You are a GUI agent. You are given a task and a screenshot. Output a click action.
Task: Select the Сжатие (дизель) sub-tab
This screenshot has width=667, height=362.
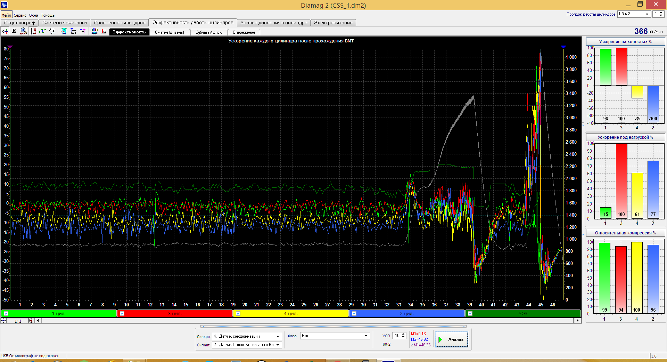[170, 32]
